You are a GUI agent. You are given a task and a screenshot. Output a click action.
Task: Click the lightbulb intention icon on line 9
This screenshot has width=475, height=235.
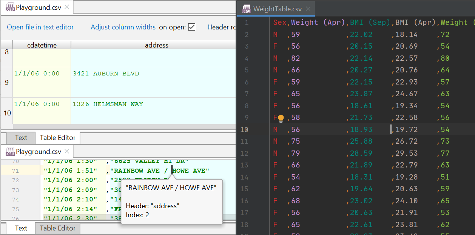click(x=281, y=119)
